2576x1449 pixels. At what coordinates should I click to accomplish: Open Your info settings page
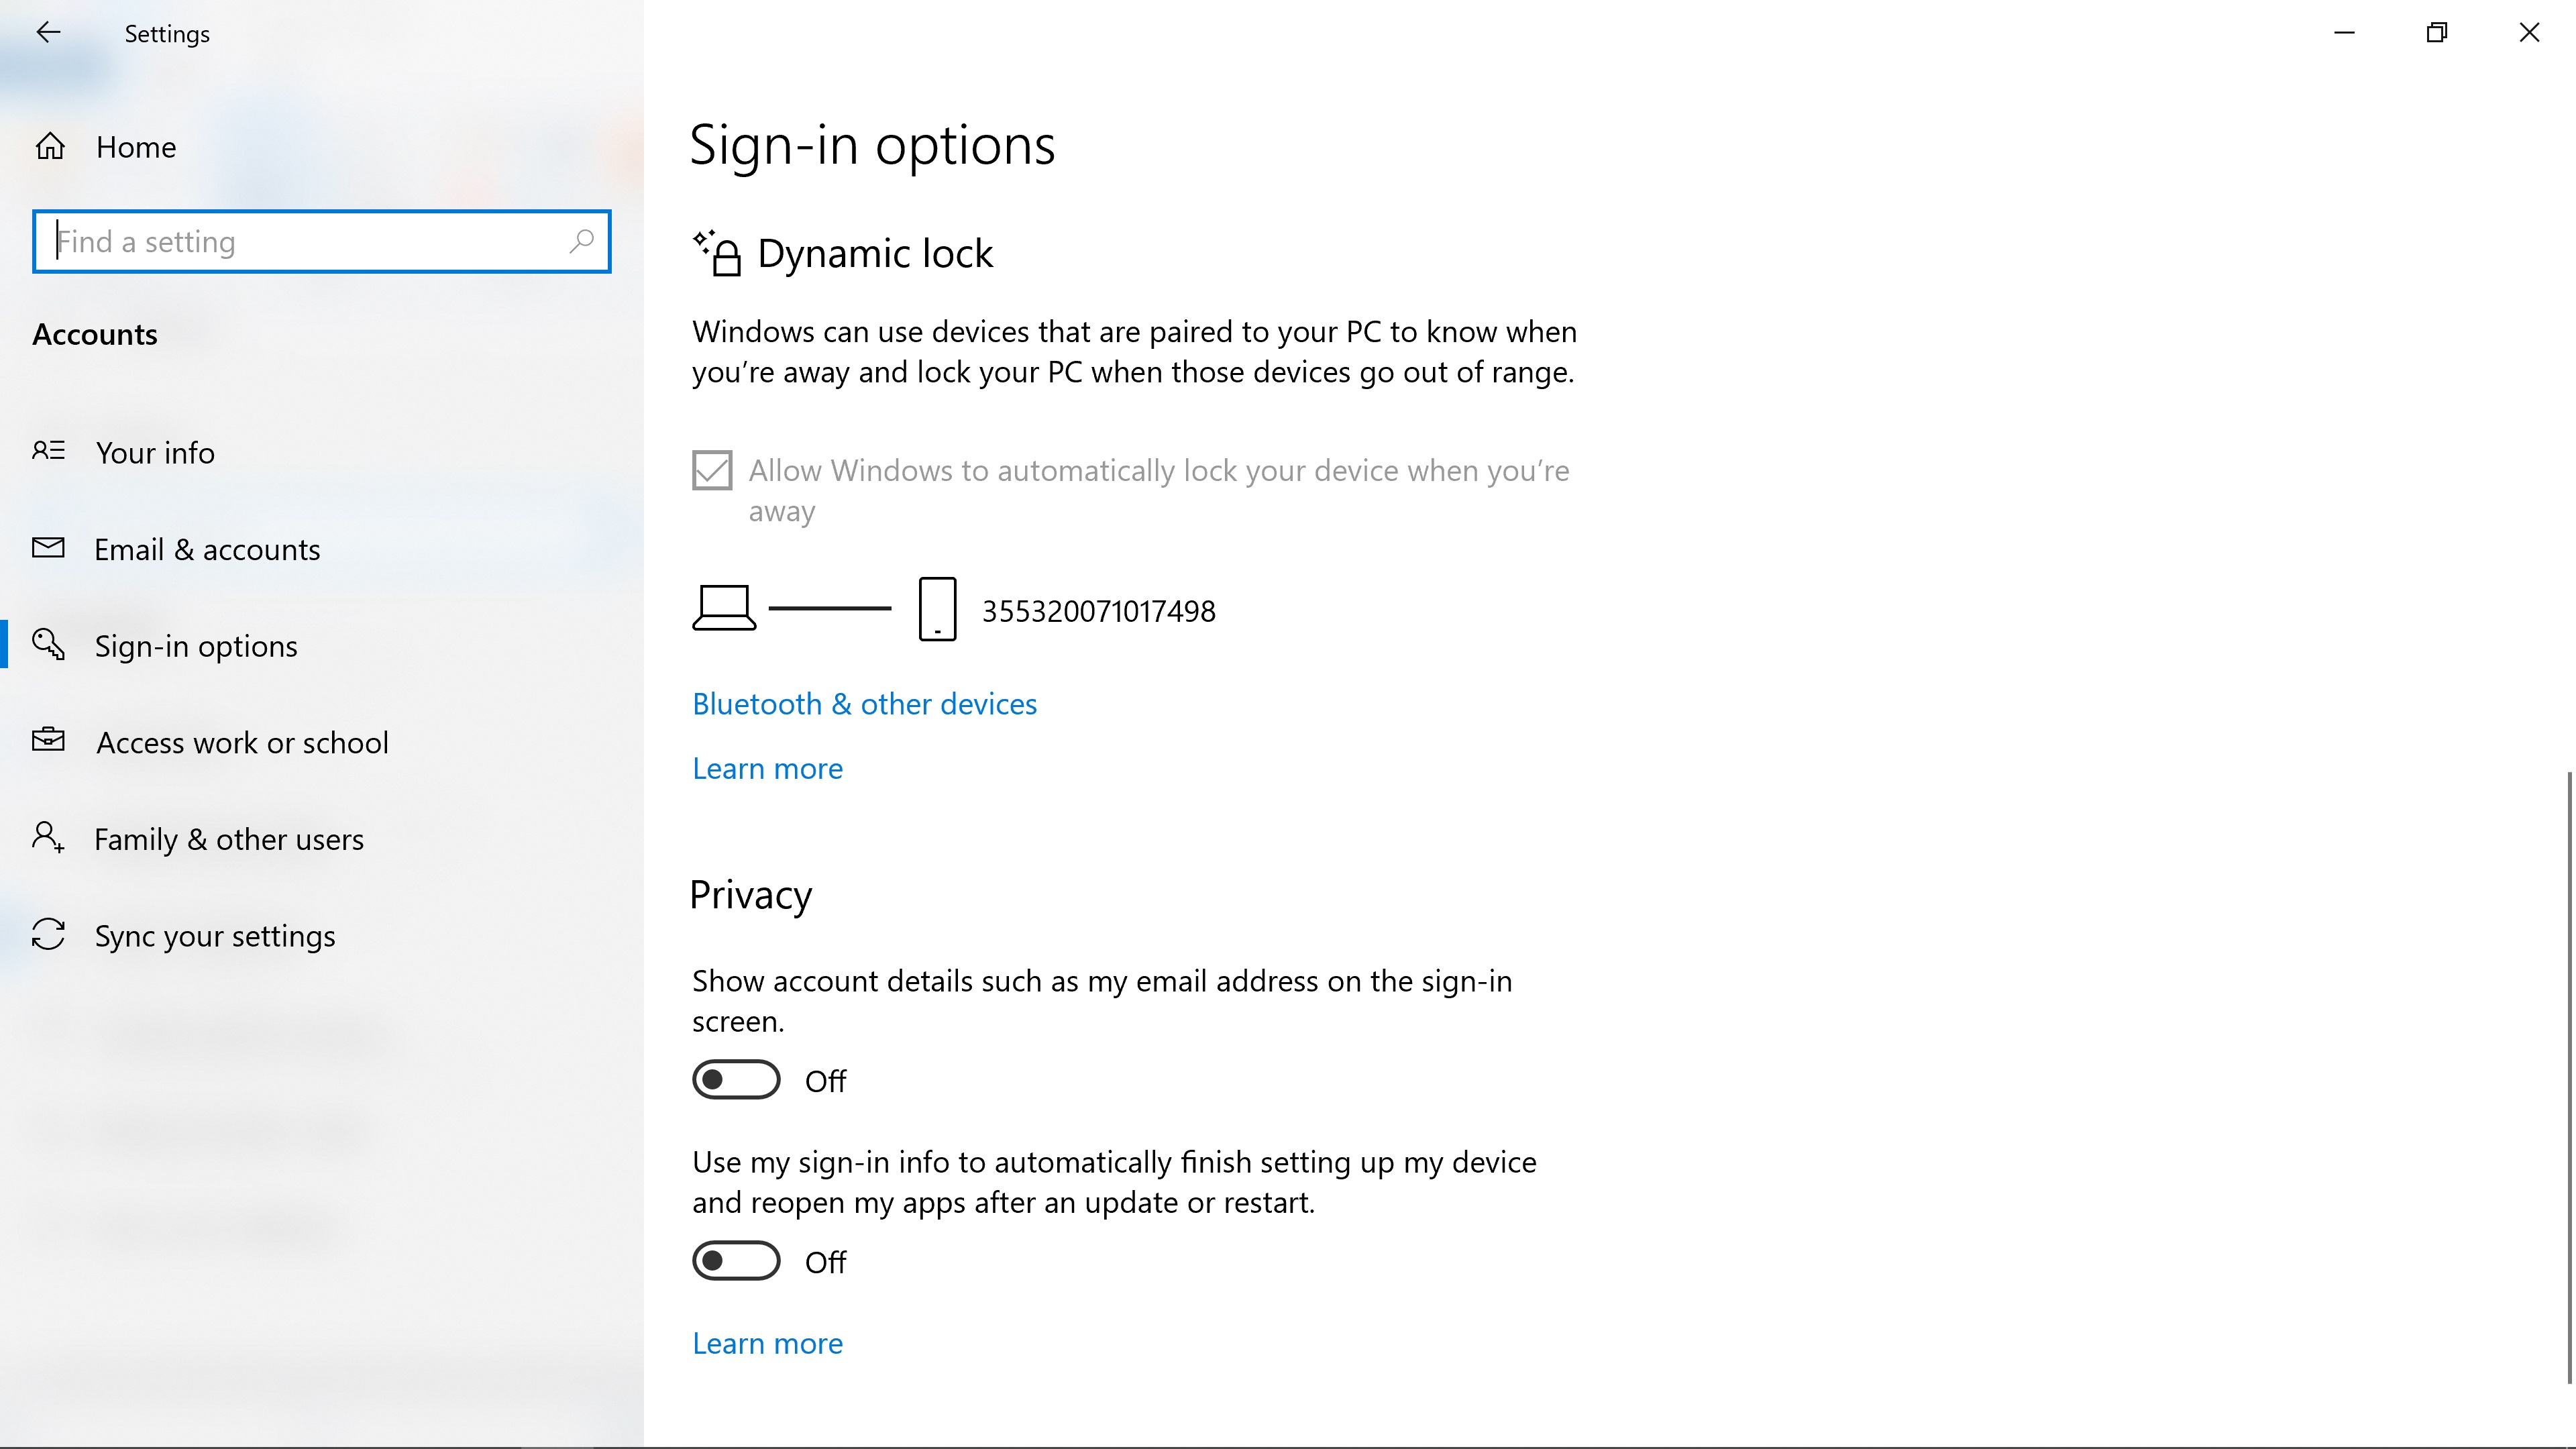[x=155, y=453]
